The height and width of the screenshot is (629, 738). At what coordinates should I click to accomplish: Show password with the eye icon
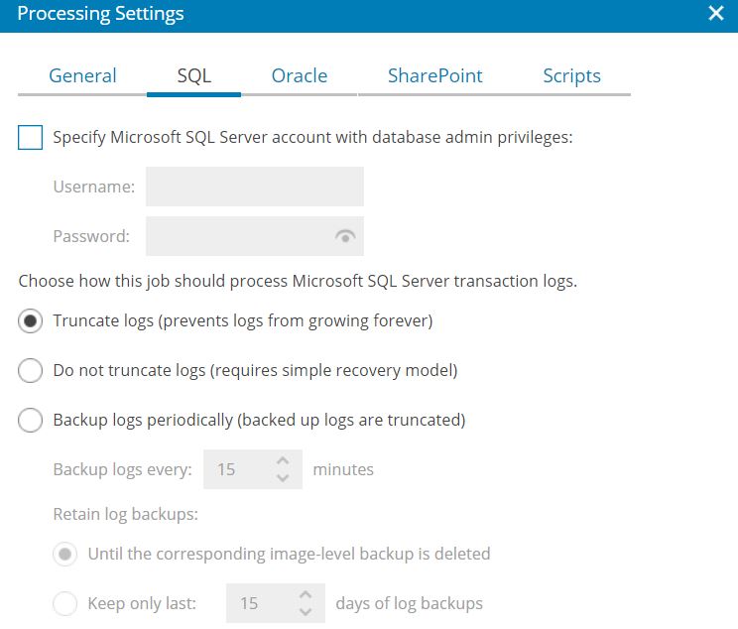[345, 236]
